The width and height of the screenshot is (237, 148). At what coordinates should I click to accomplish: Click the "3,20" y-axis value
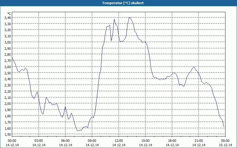(x=8, y=30)
